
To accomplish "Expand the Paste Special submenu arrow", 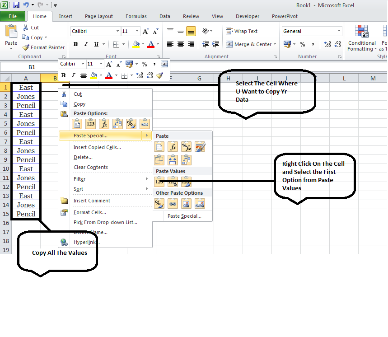I will pos(147,135).
